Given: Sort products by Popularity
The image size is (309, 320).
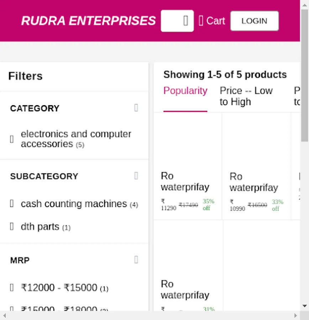Looking at the screenshot, I should coord(185,91).
